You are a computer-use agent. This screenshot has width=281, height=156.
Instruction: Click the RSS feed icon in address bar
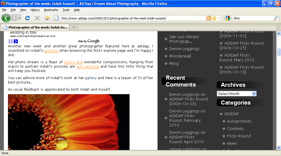(x=209, y=18)
